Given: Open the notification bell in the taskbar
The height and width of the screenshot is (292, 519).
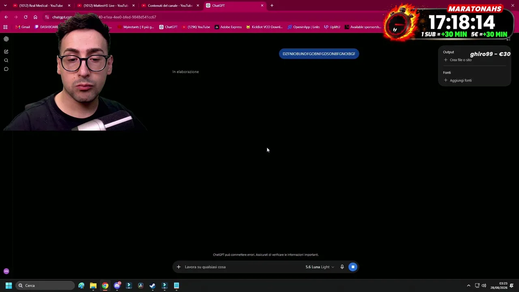Looking at the screenshot, I should tap(512, 286).
